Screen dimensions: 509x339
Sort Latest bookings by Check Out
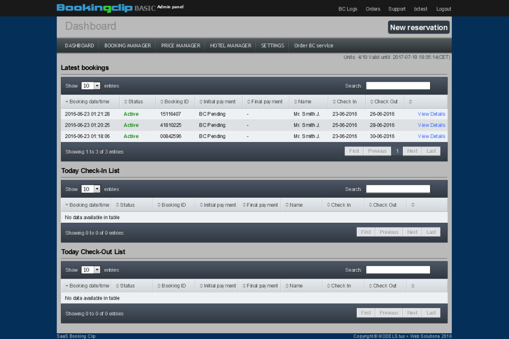tap(385, 102)
